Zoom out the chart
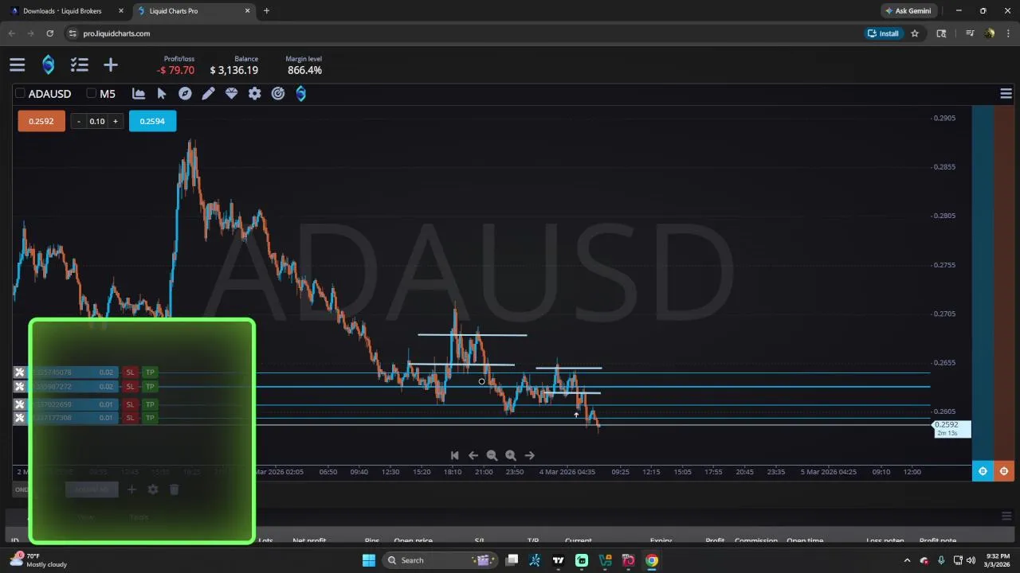The image size is (1020, 573). tap(492, 455)
